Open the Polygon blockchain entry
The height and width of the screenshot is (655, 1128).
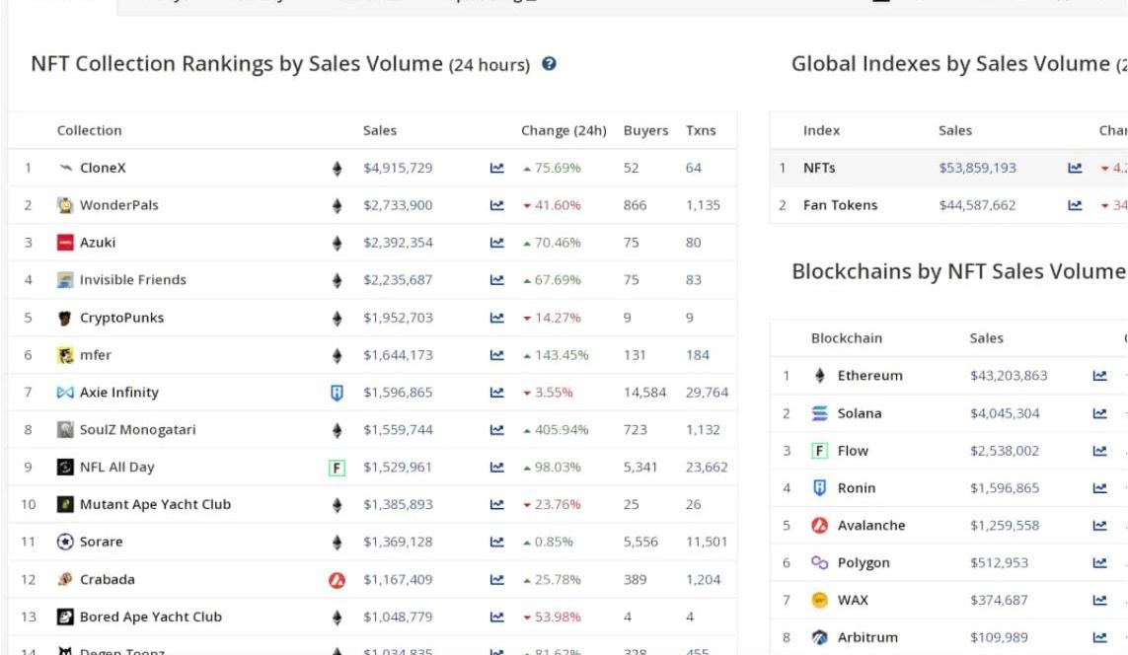pos(863,563)
